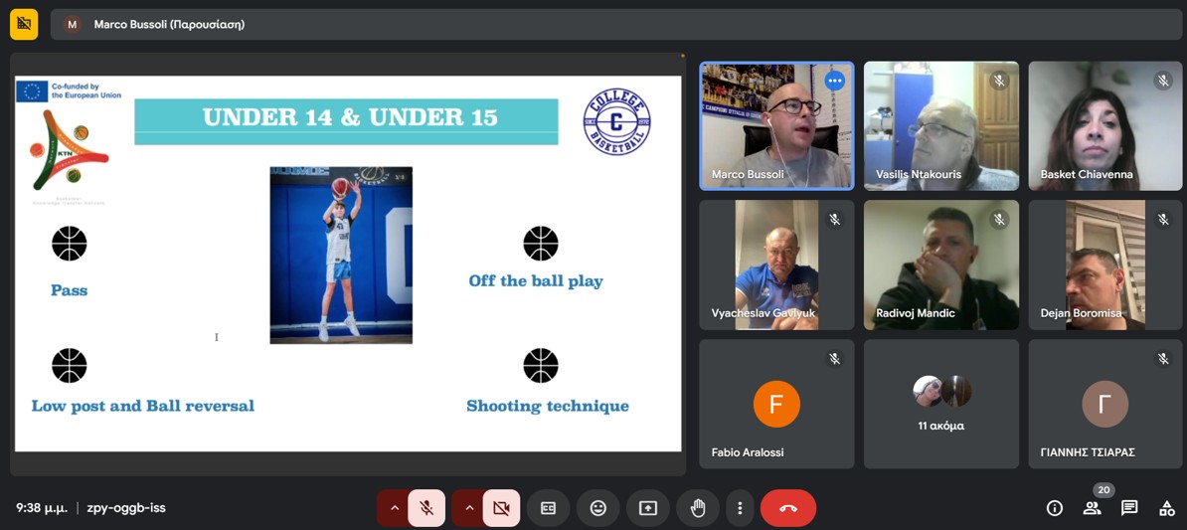Open the activities panel
1187x530 pixels.
click(1167, 508)
